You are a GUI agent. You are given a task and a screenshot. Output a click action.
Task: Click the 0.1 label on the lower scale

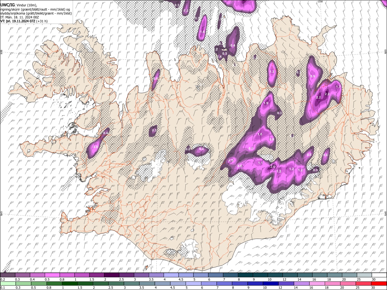[2, 288]
